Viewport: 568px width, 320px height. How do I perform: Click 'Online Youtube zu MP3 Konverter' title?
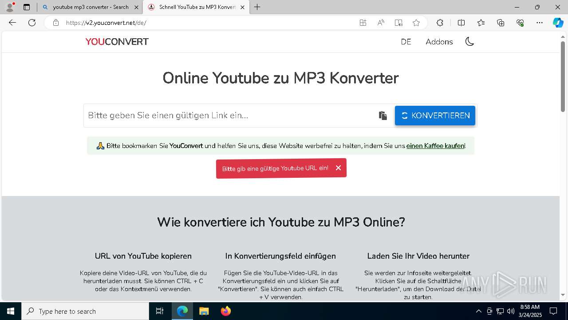coord(280,78)
